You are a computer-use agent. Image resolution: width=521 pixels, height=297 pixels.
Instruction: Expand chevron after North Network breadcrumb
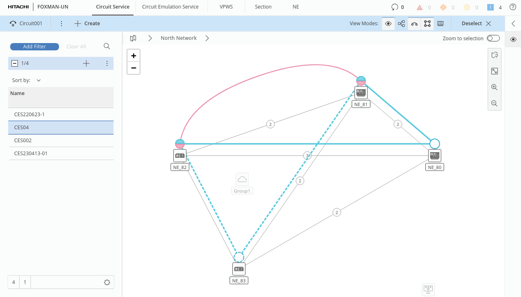pos(207,38)
